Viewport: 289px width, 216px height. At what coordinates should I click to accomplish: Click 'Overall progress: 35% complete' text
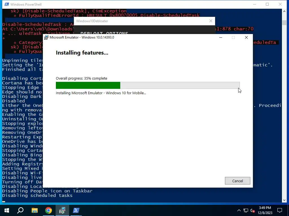point(82,78)
